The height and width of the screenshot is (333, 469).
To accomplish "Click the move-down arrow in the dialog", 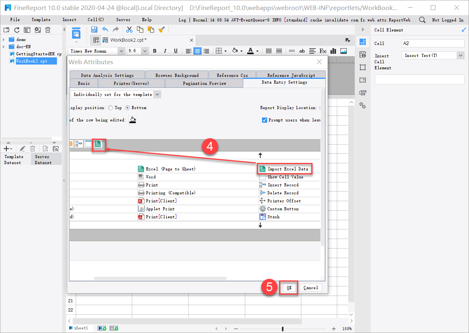I will pyautogui.click(x=260, y=225).
